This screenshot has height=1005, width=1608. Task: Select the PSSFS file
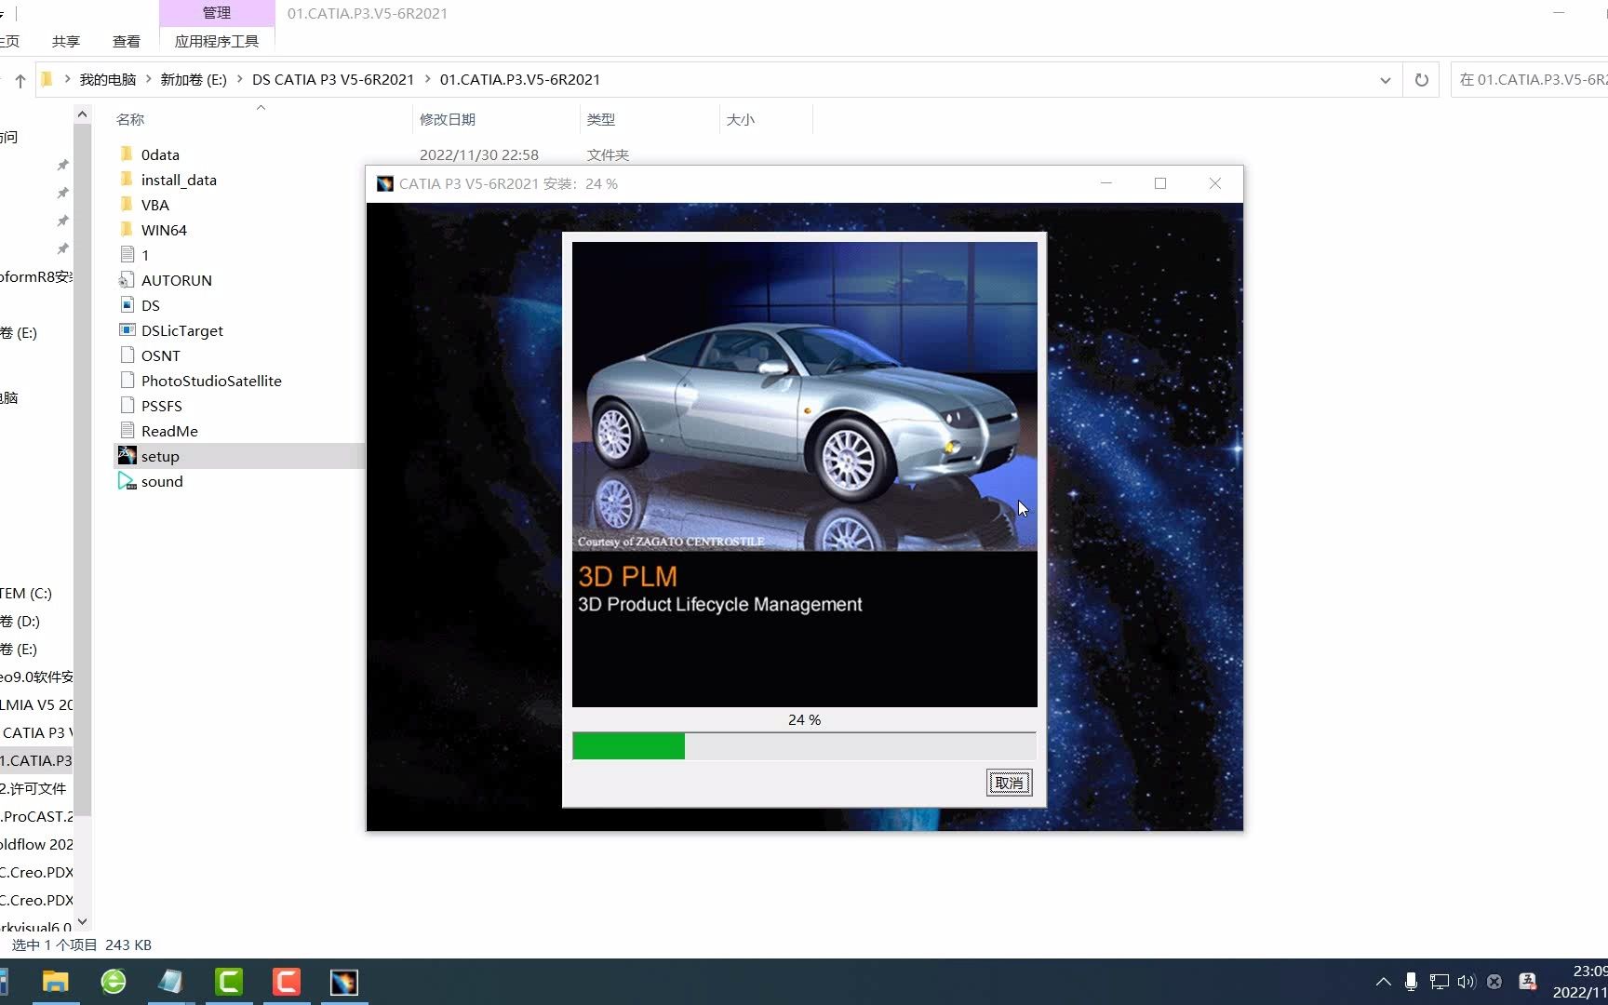click(x=161, y=406)
